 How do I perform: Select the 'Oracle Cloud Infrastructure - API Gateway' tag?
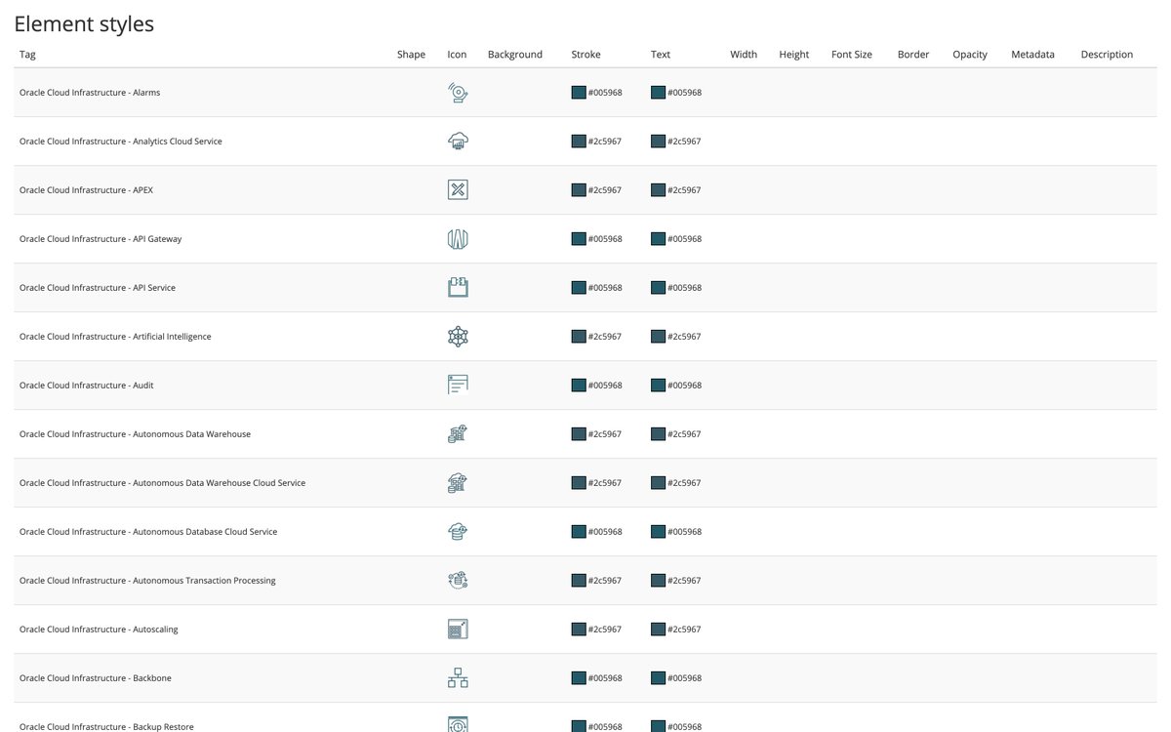pos(101,239)
